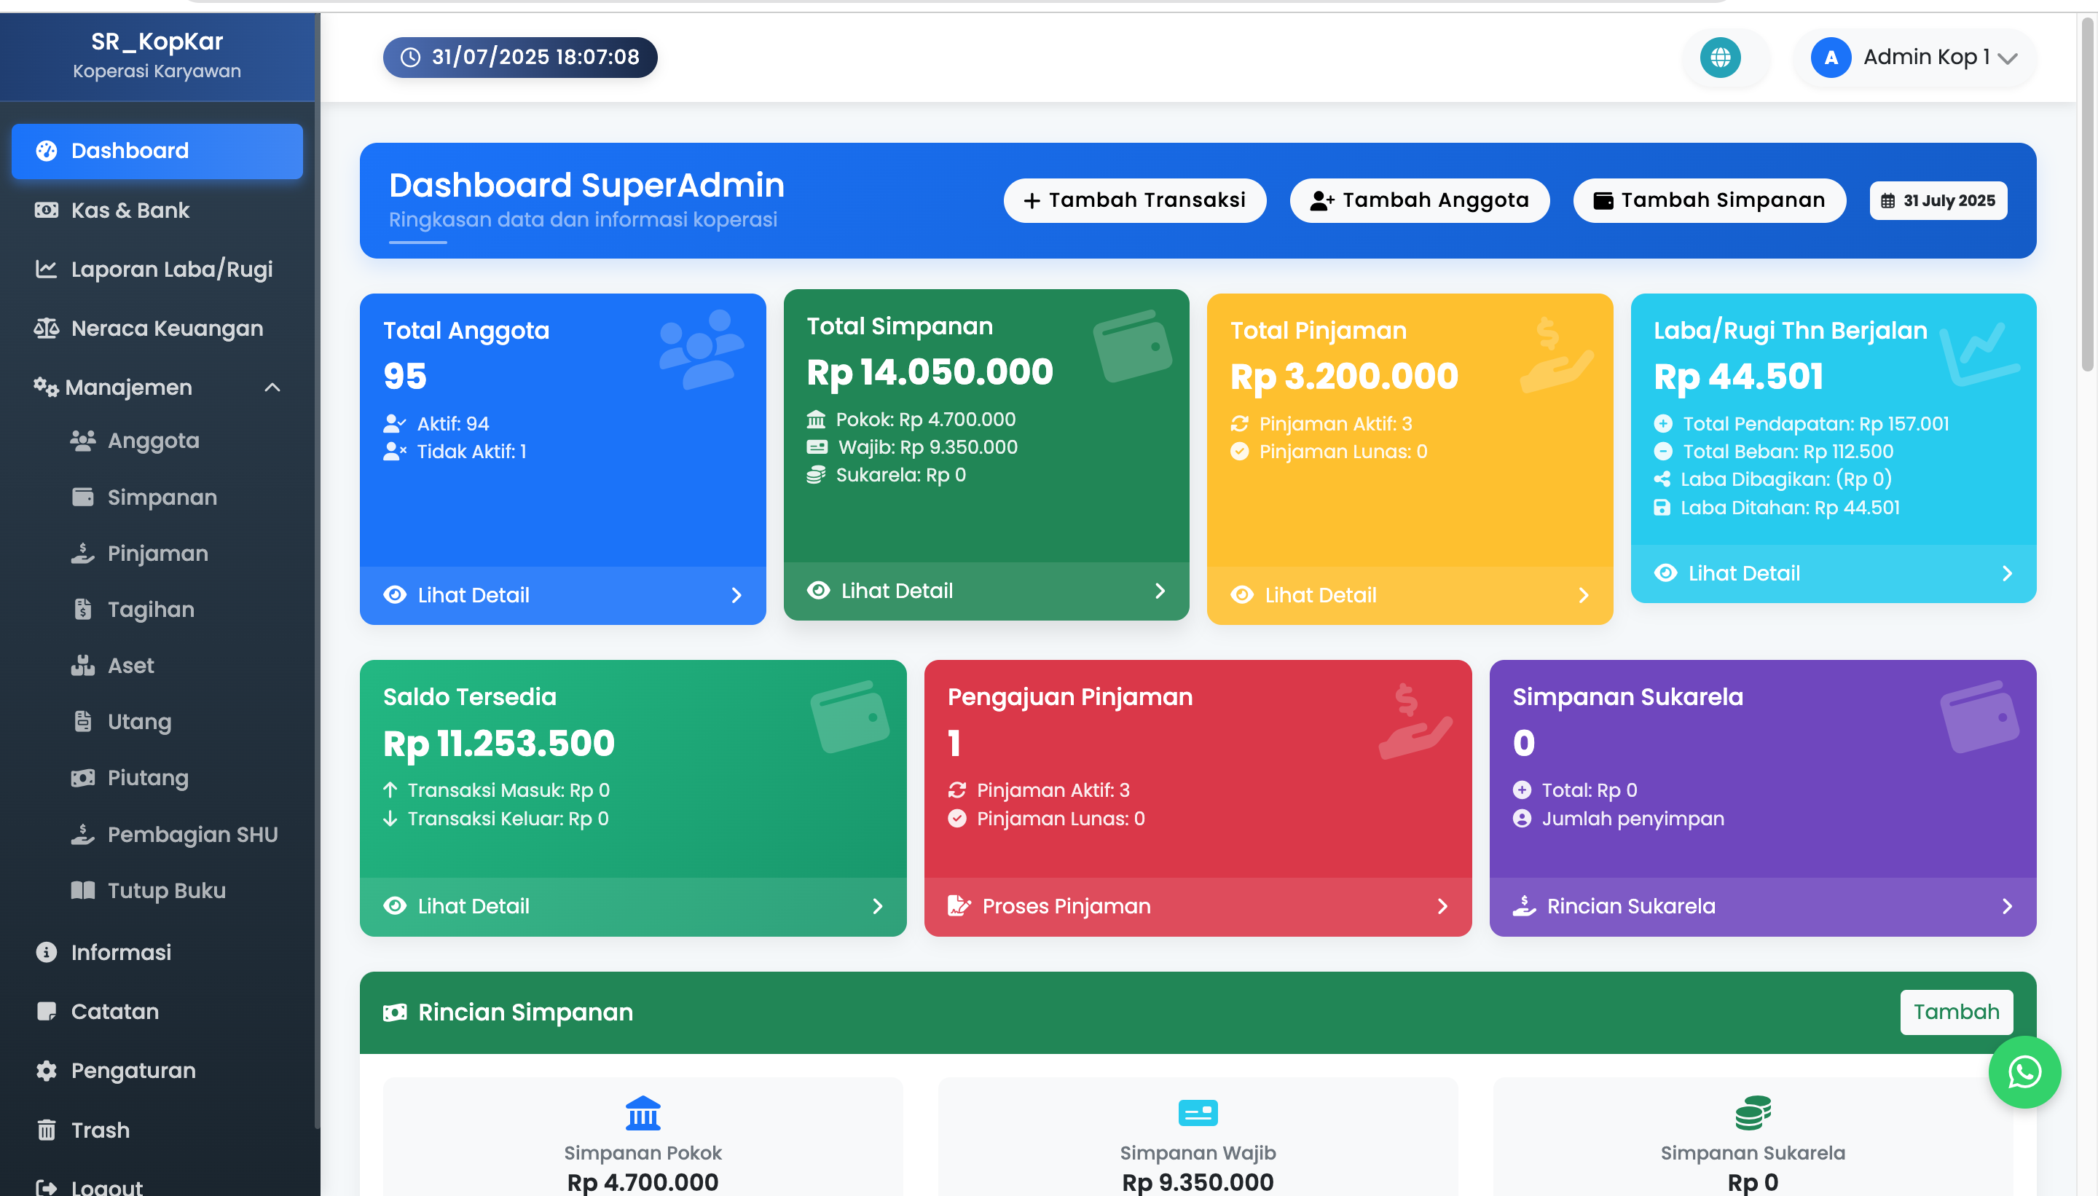Click the Tambah Transaksi button
2098x1196 pixels.
pyautogui.click(x=1134, y=200)
